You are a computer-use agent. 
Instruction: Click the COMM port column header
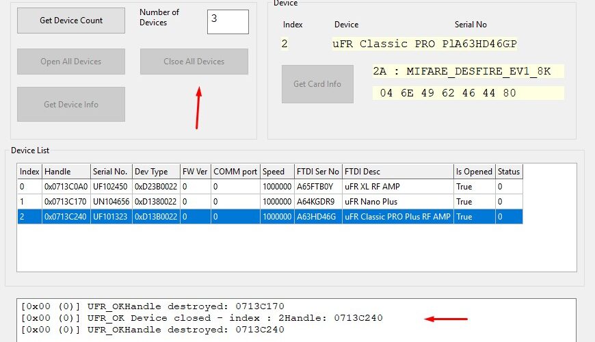pyautogui.click(x=235, y=172)
